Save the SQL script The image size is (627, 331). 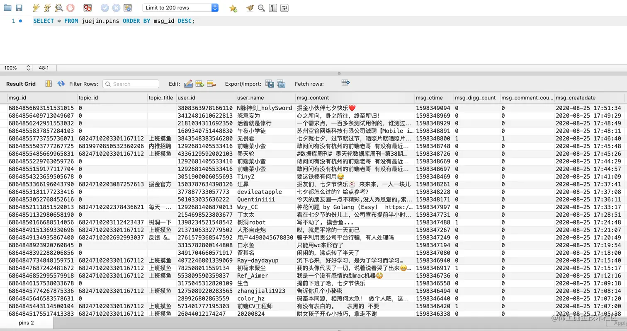(x=19, y=8)
